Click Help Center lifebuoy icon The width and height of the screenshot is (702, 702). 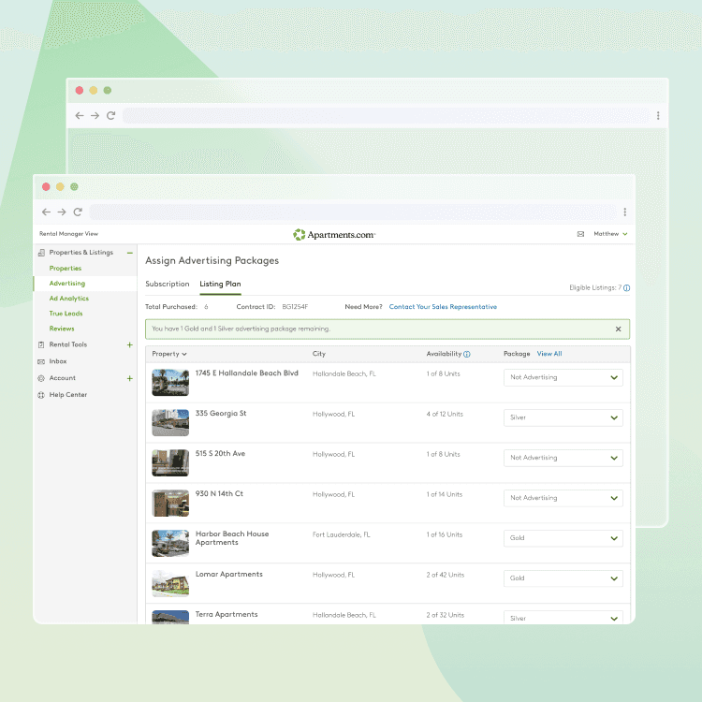click(x=41, y=395)
